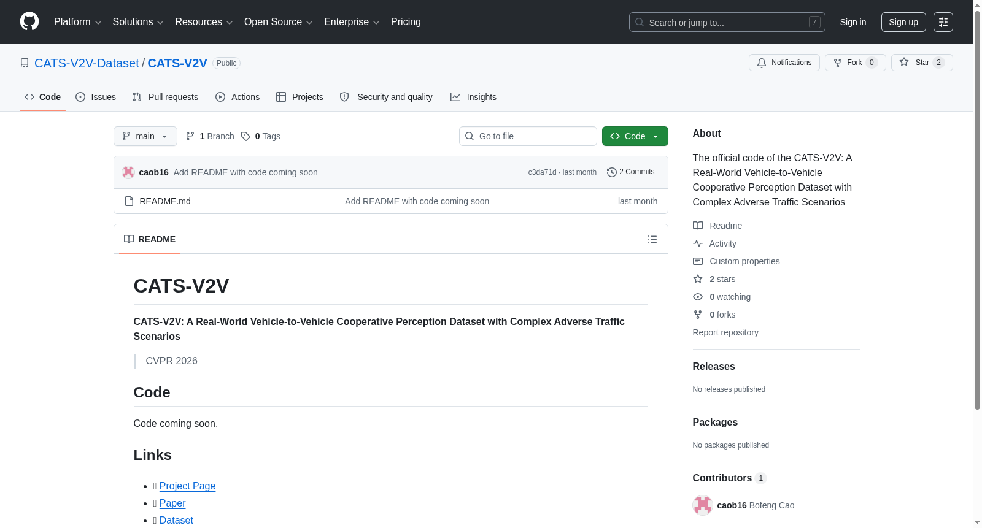The width and height of the screenshot is (982, 528).
Task: Open the README.md row commit message
Action: coord(417,201)
